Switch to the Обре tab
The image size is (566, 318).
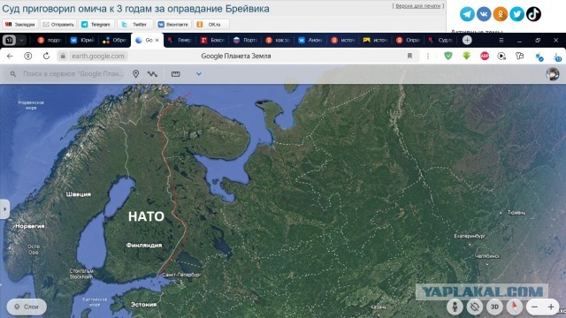(114, 40)
